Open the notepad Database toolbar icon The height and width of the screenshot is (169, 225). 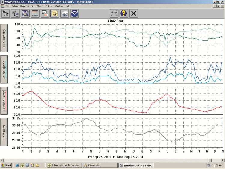(x=55, y=13)
